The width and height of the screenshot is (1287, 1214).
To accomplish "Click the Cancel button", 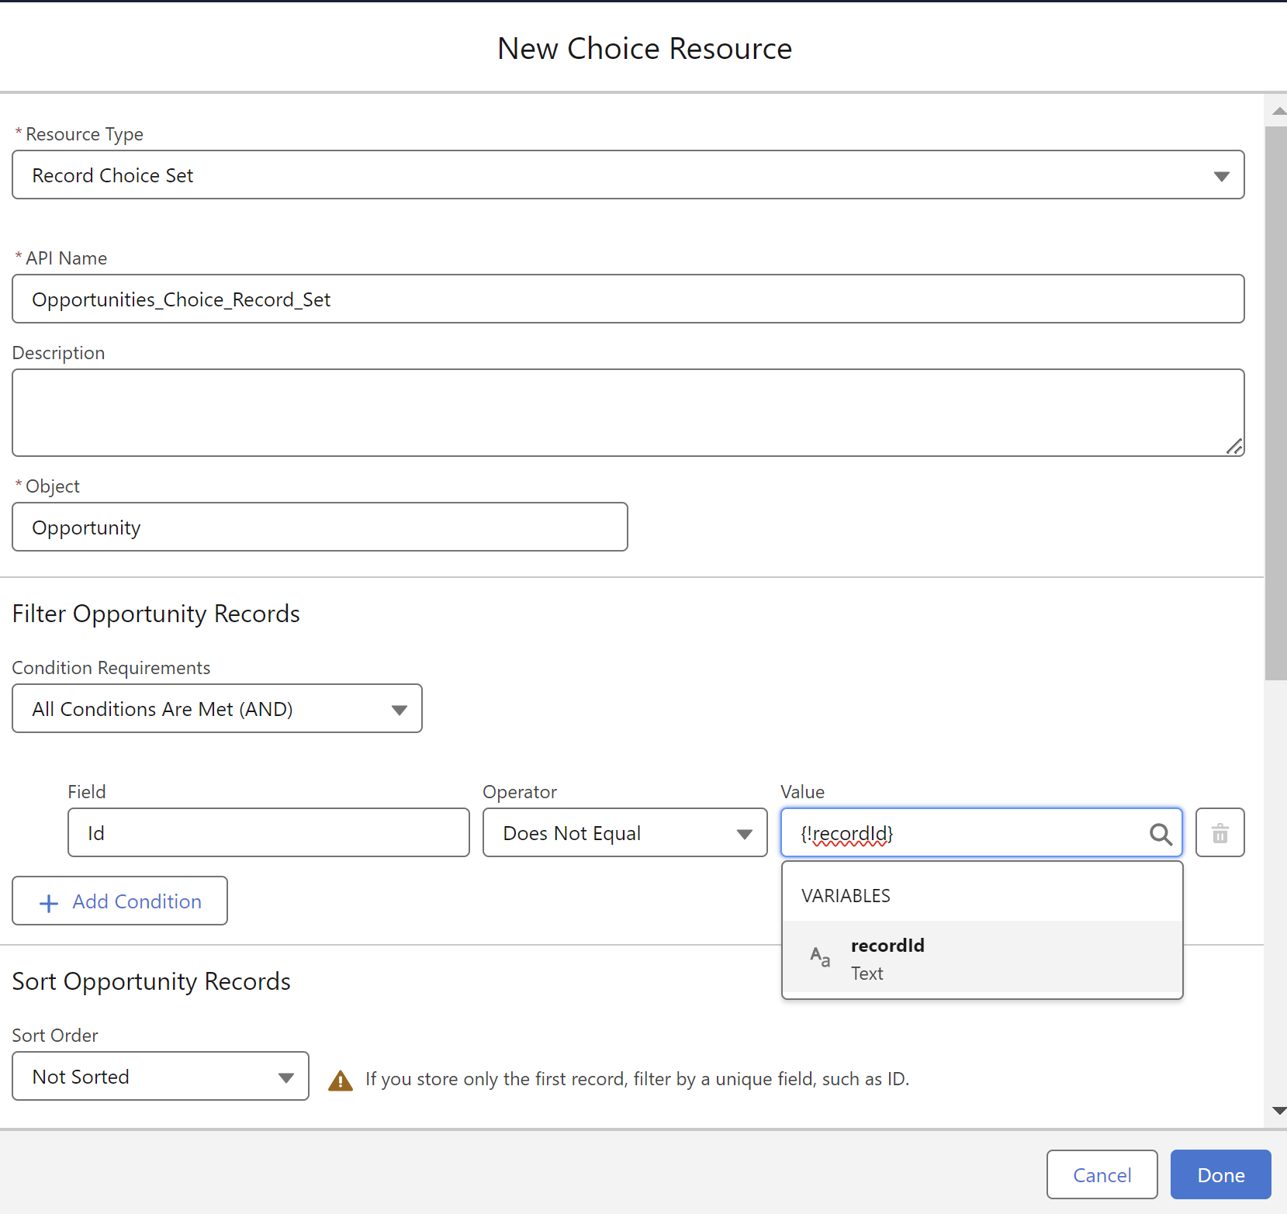I will pos(1102,1174).
